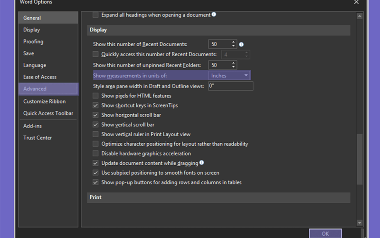Check Optimize character positioning for layout
The height and width of the screenshot is (238, 380).
(x=95, y=144)
